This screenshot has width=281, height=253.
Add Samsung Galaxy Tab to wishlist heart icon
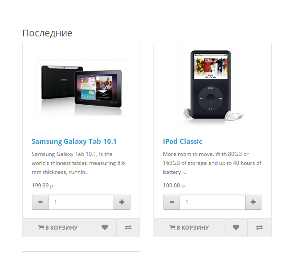coord(105,227)
